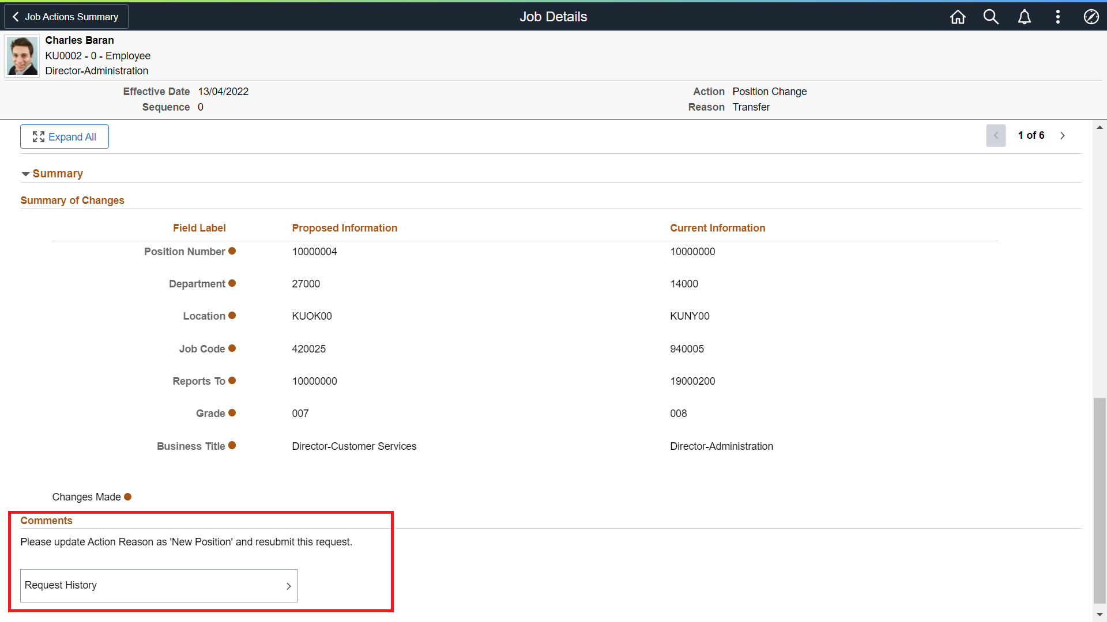The image size is (1107, 622).
Task: Click the change indicator beside Reports To
Action: [232, 380]
